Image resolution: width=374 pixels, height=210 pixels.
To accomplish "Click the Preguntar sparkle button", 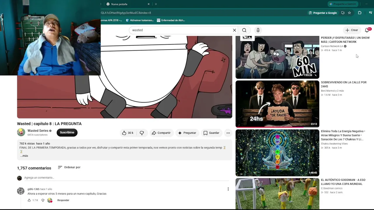I will pyautogui.click(x=187, y=133).
